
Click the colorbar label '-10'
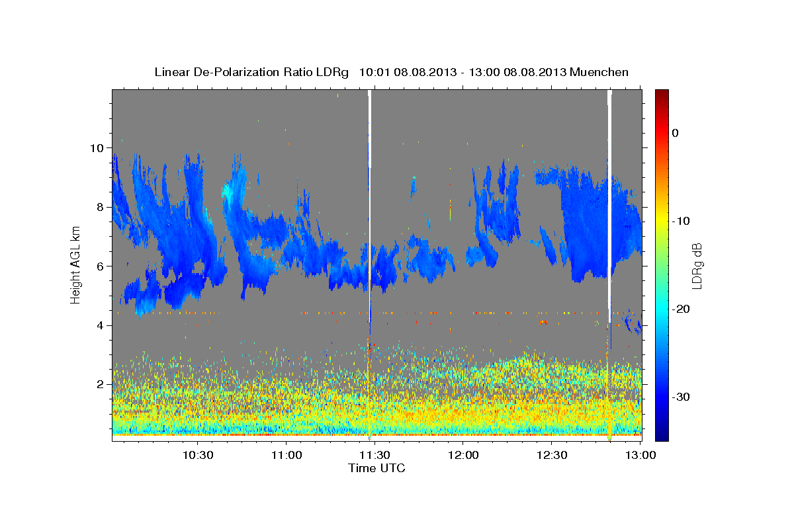(682, 221)
